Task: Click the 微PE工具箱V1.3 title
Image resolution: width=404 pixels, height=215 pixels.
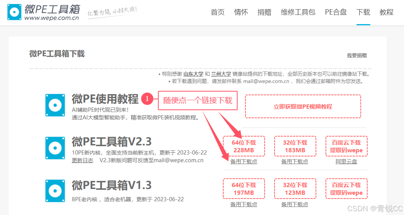Action: pos(111,185)
